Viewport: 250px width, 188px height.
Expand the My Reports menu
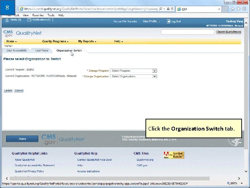(x=87, y=41)
